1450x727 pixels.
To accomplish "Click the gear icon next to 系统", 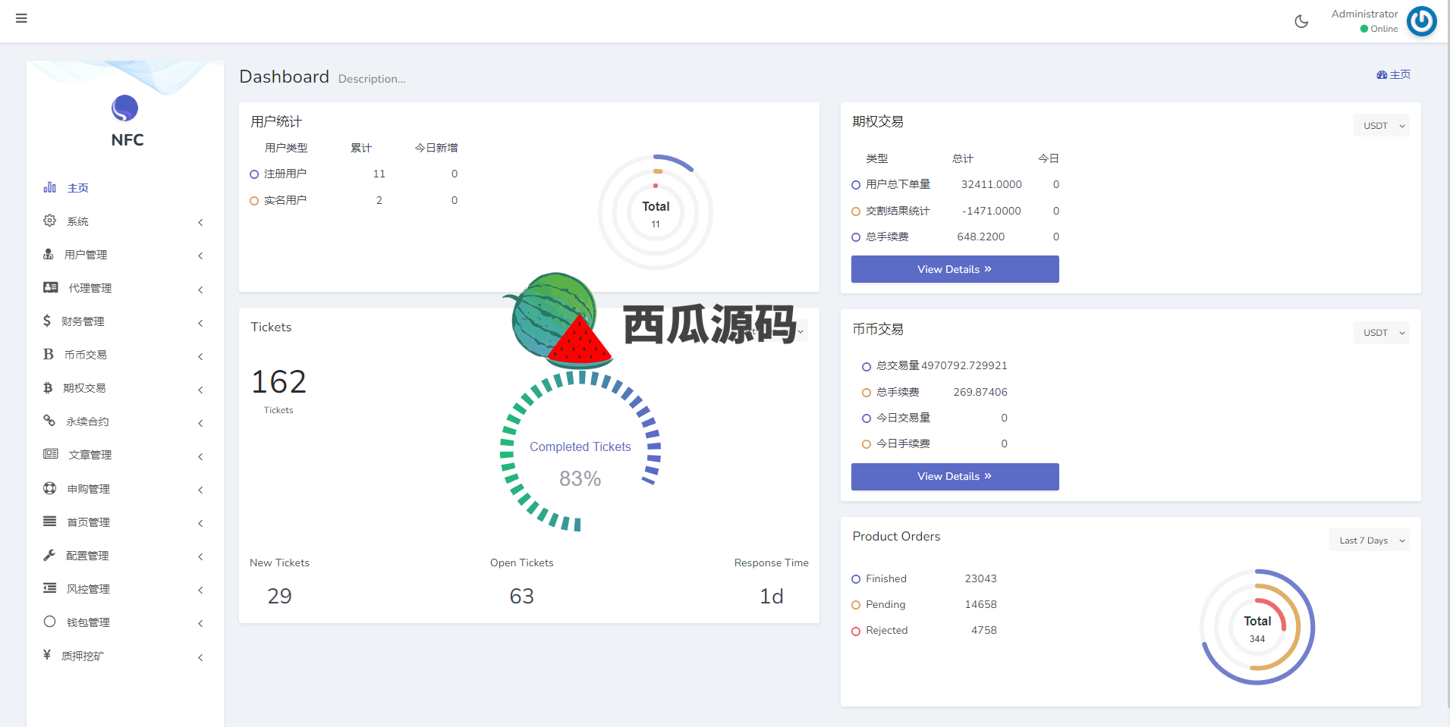I will click(50, 221).
